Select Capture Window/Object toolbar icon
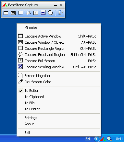Viewport: 124px width, 142px height. 13,13
